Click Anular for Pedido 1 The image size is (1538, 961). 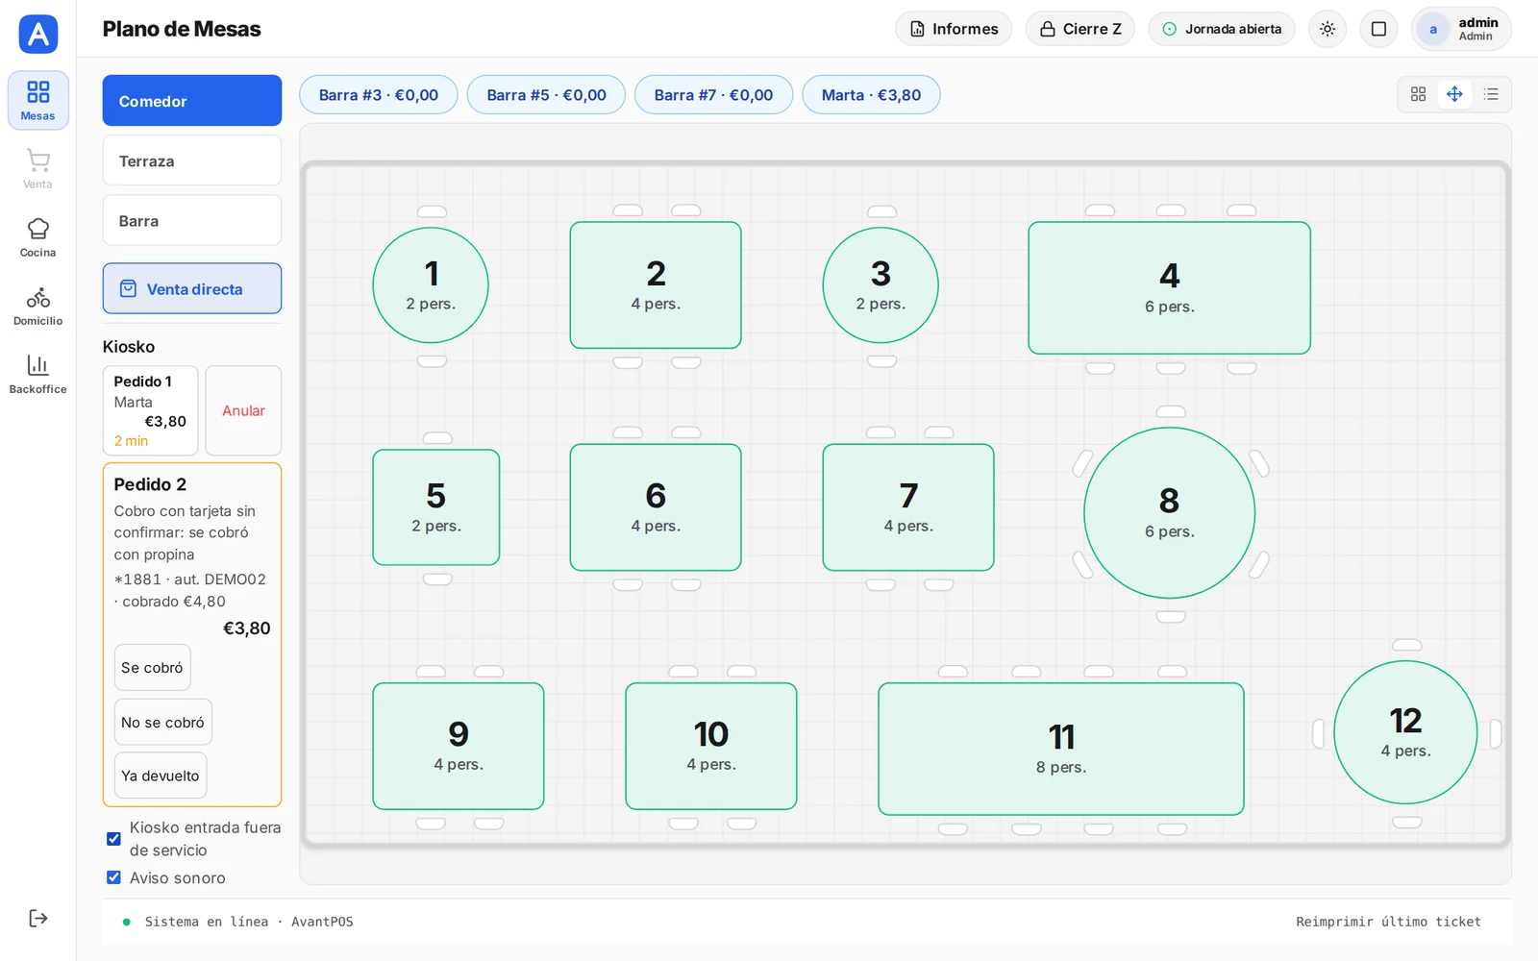(x=243, y=410)
